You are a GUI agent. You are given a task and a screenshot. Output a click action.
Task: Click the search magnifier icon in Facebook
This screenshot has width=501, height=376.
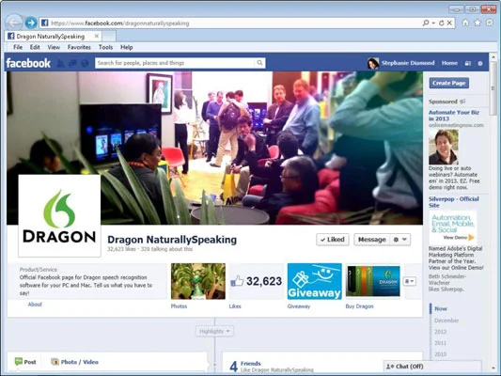click(x=259, y=63)
